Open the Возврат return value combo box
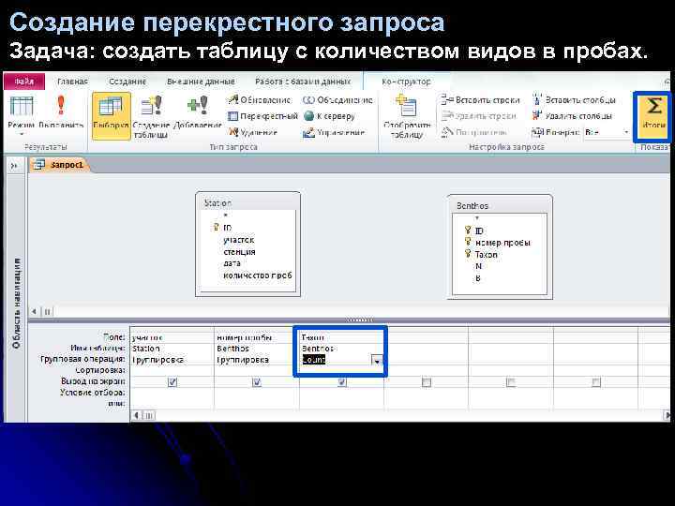 [x=607, y=132]
